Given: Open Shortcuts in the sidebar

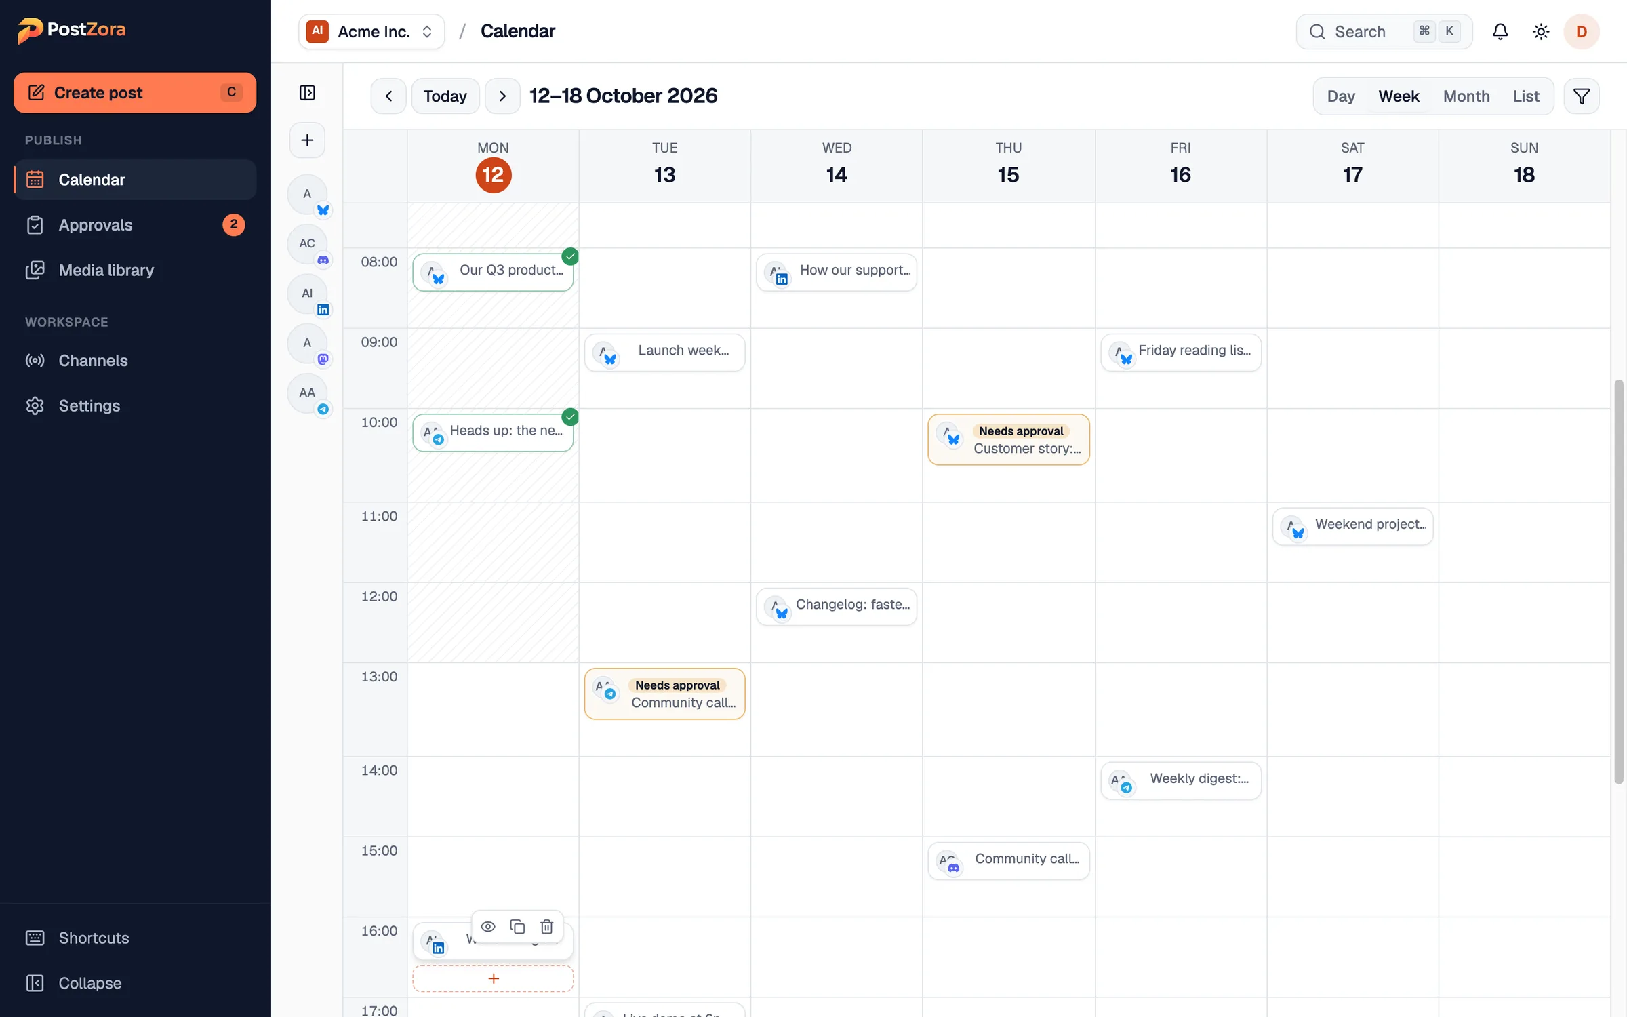Looking at the screenshot, I should 135,938.
